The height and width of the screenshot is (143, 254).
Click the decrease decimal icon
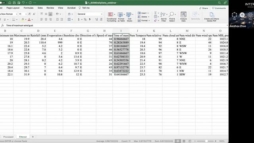[101, 19]
